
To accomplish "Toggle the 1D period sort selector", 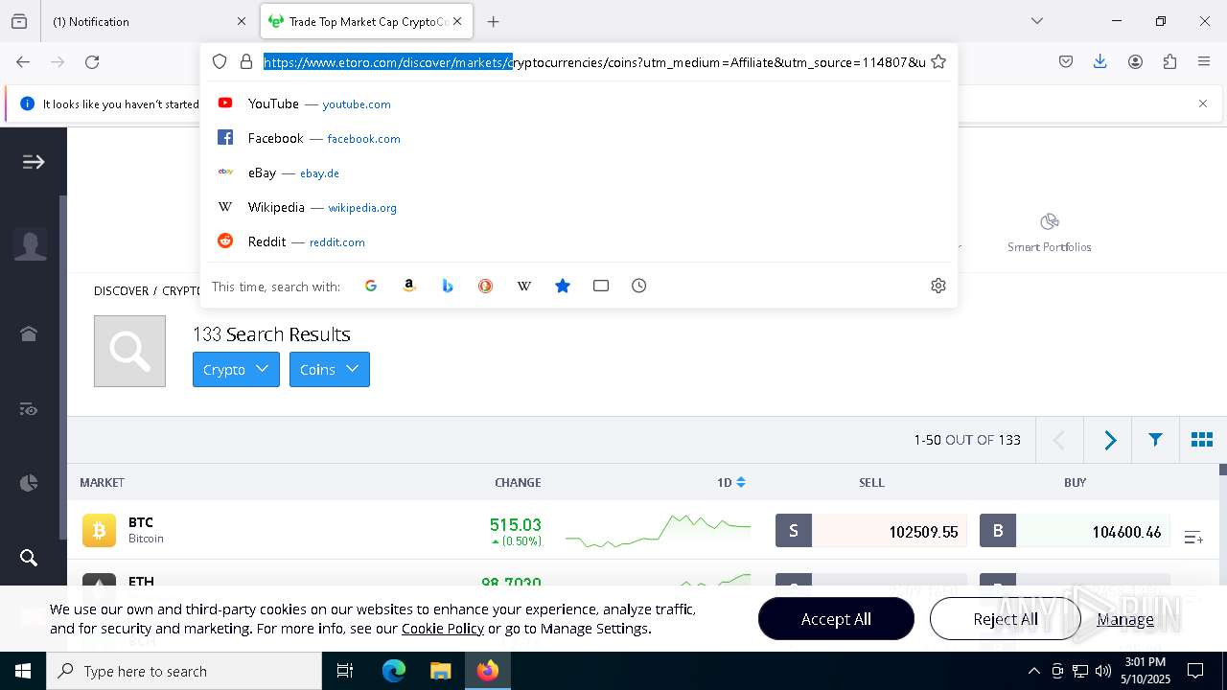I will (x=731, y=482).
